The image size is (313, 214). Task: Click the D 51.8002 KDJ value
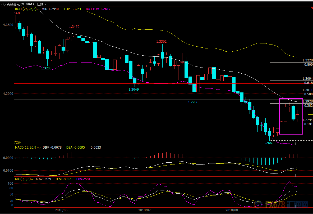tap(63, 179)
